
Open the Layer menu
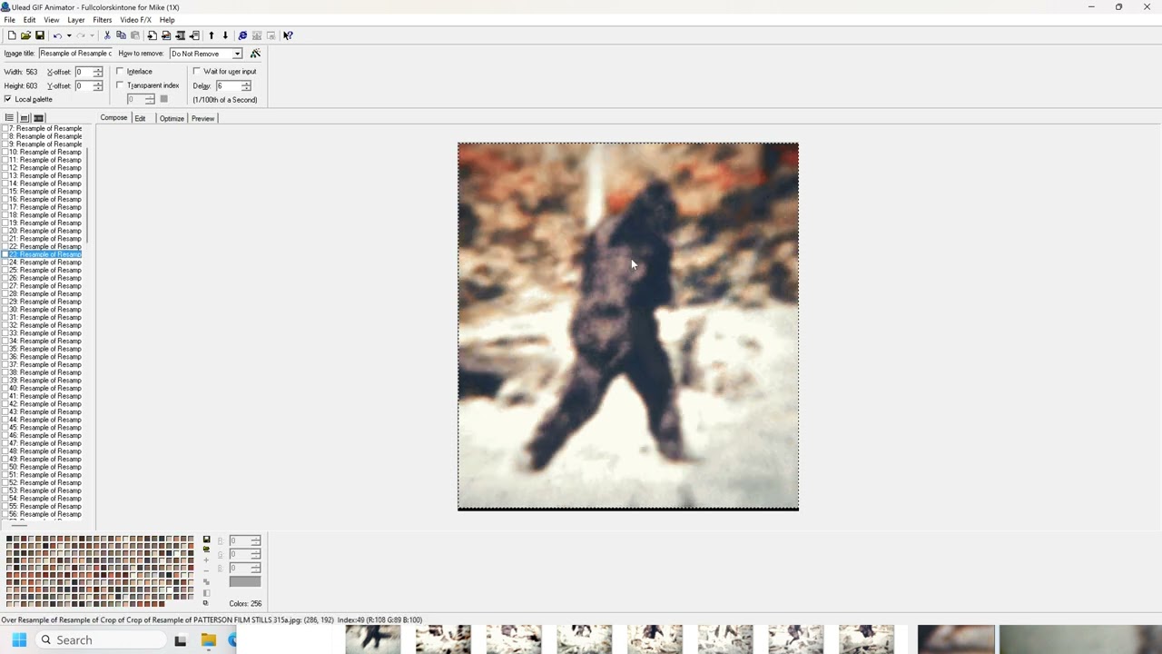(76, 20)
